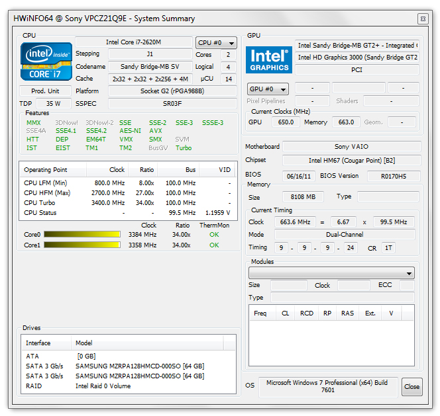The width and height of the screenshot is (440, 416).
Task: Click the Freq column header in Modules
Action: coord(262,313)
